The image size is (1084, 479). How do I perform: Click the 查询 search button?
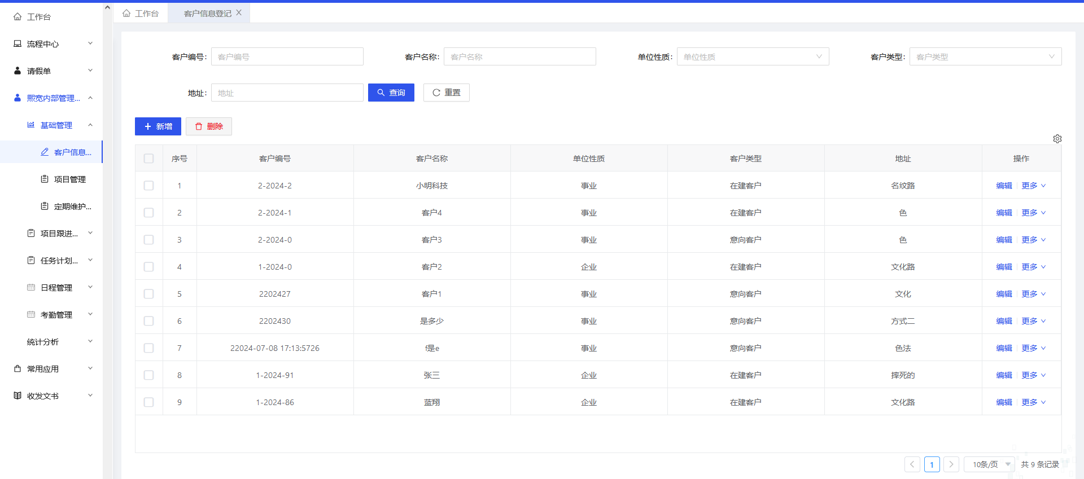391,93
